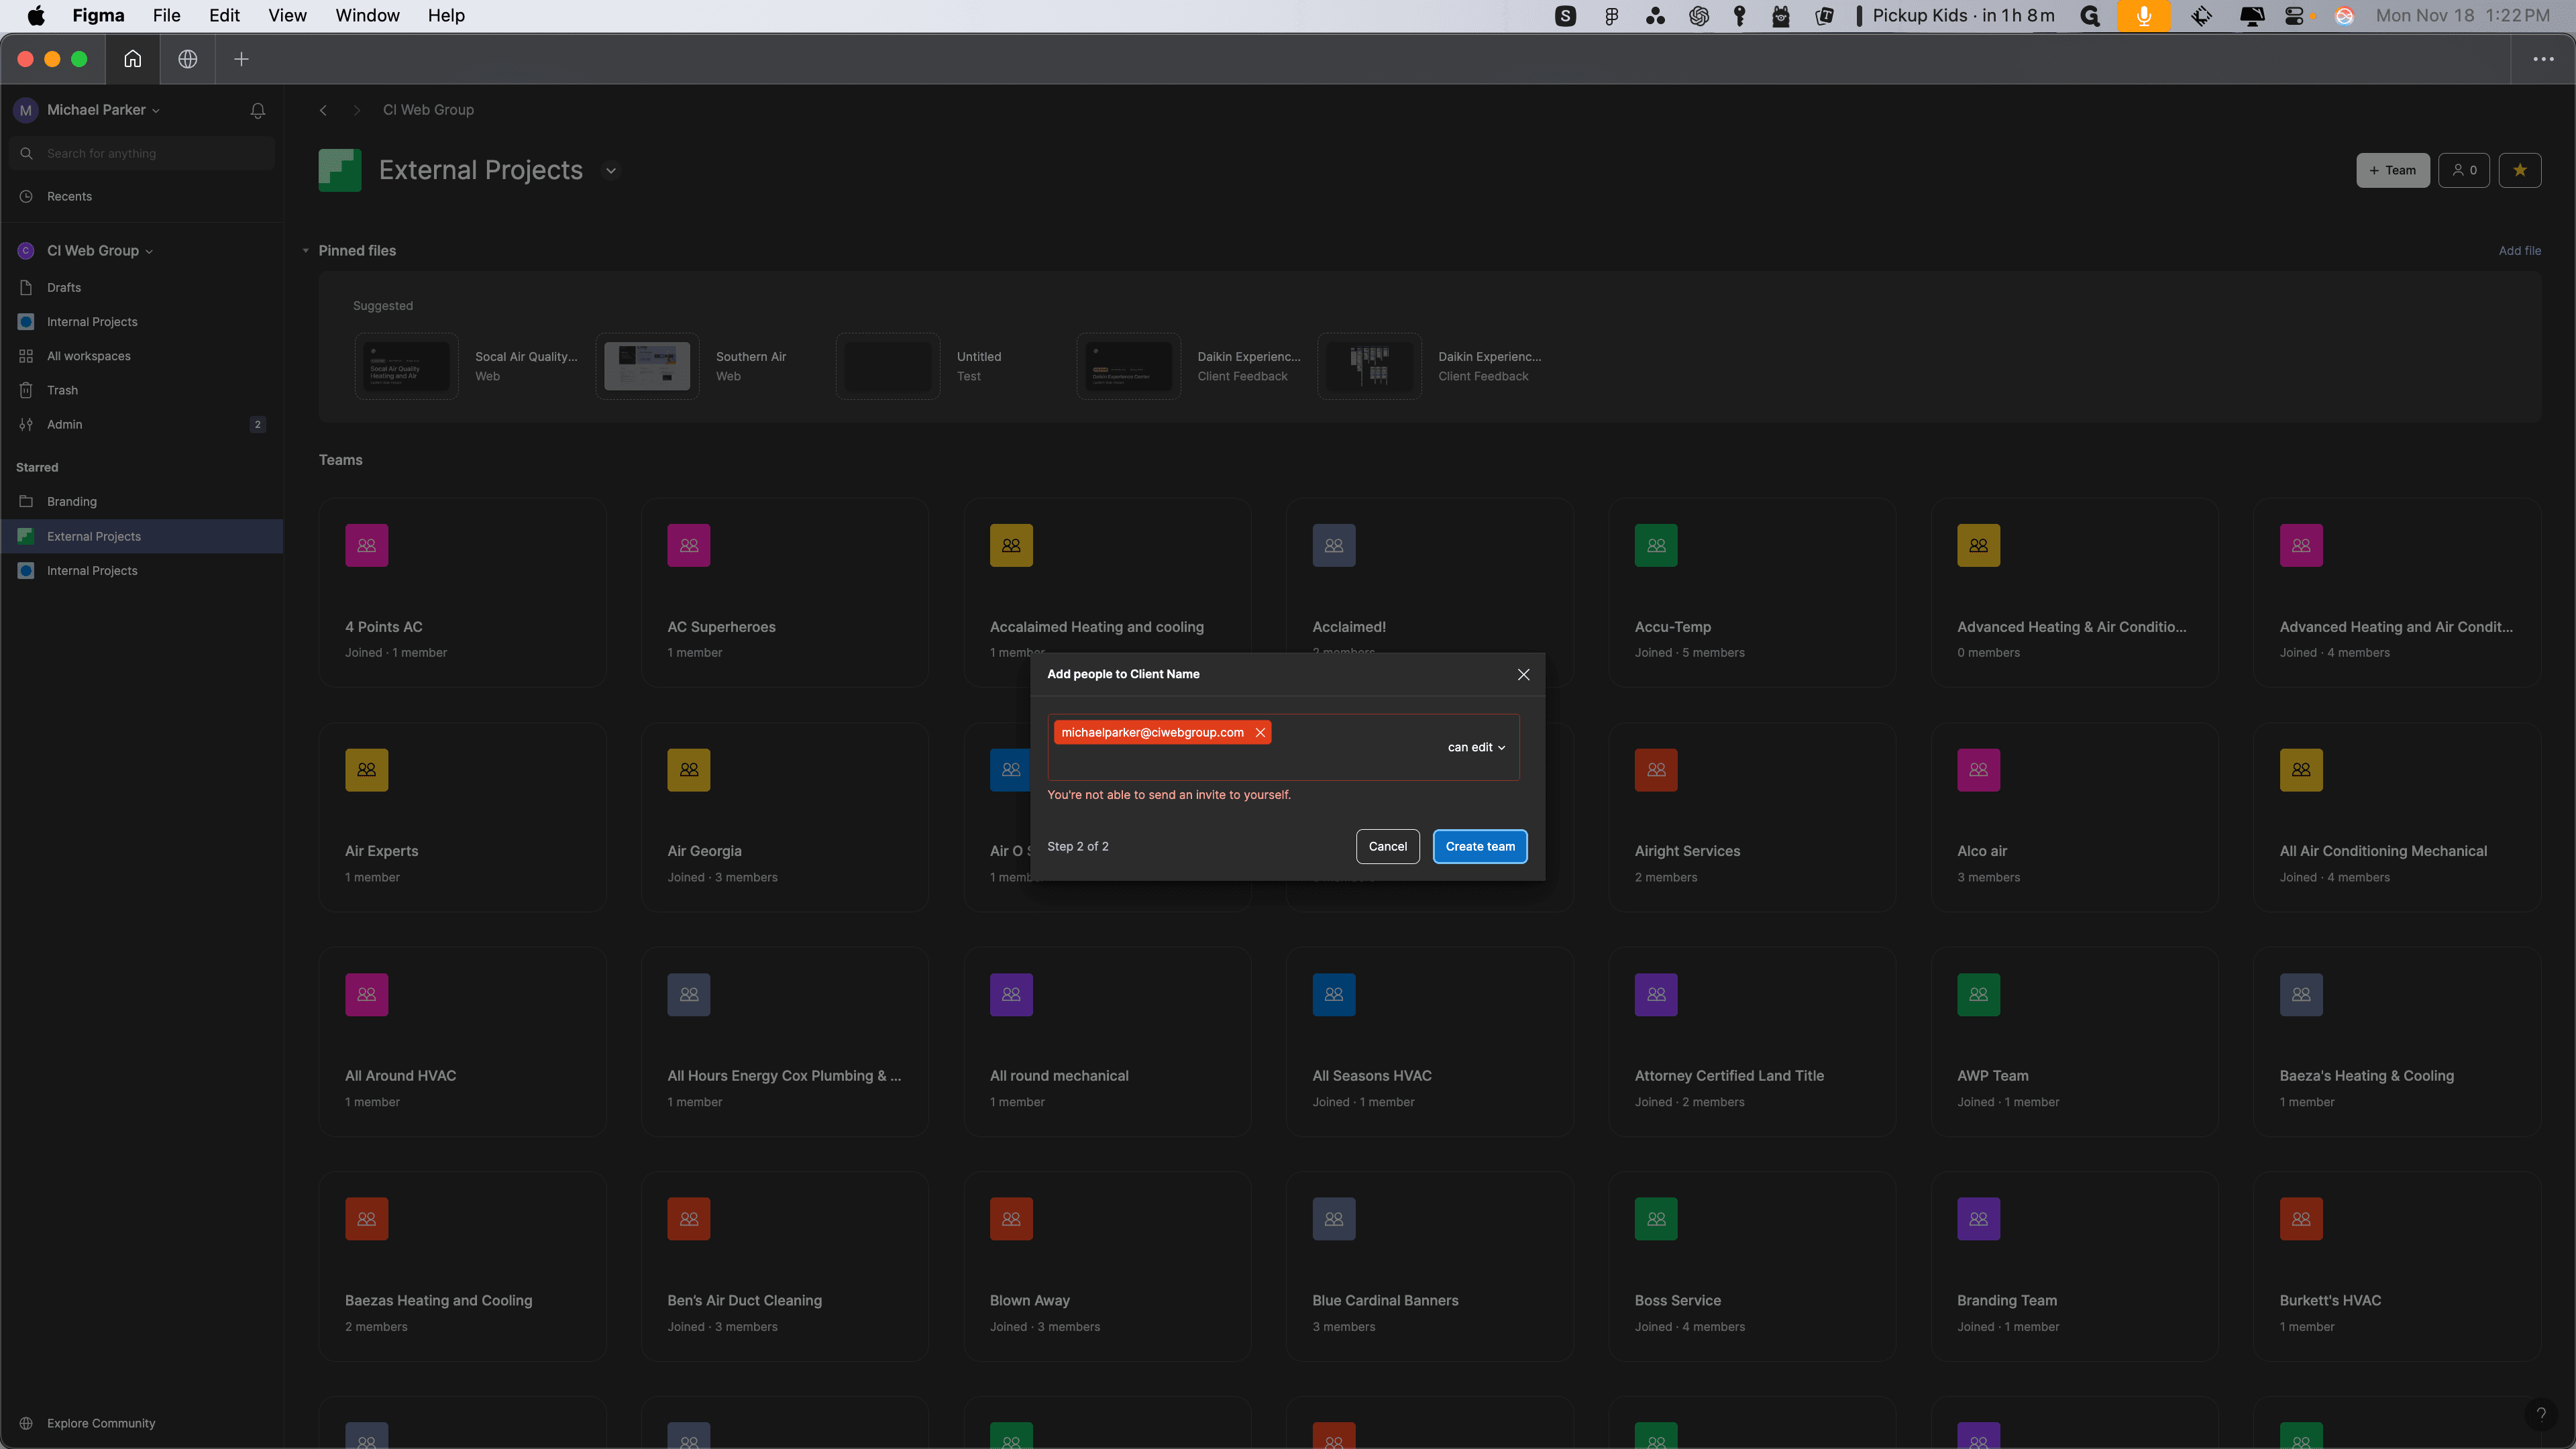Viewport: 2576px width, 1449px height.
Task: Close the Add people dialog
Action: [1523, 674]
